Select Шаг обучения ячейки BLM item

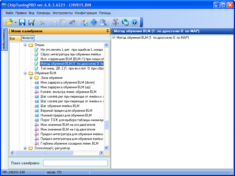click(x=60, y=106)
